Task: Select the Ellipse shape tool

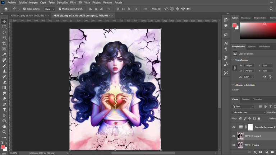Action: click(x=4, y=121)
